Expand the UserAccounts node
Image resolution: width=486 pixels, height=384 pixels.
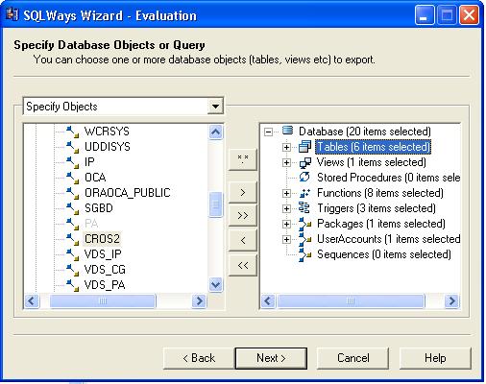[286, 239]
